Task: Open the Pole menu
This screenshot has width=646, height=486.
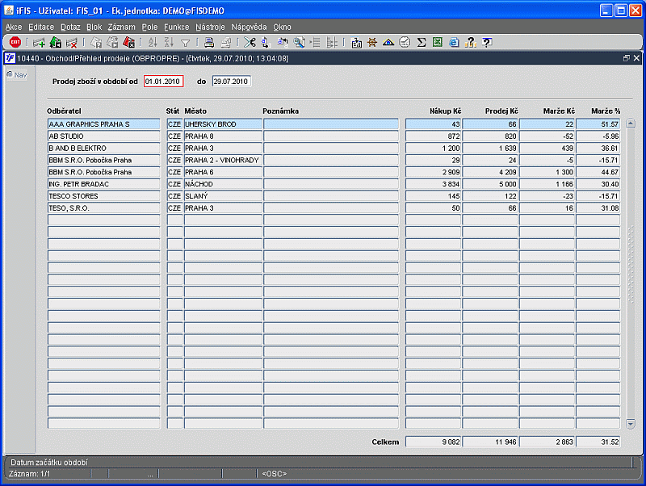Action: click(149, 27)
